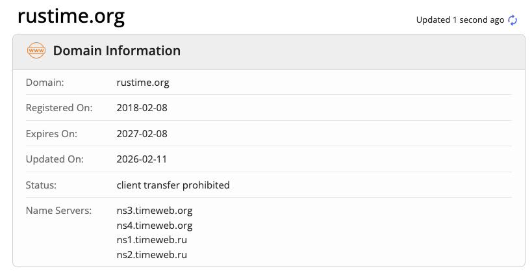Click the Updated On: label
The image size is (532, 275).
[x=55, y=159]
